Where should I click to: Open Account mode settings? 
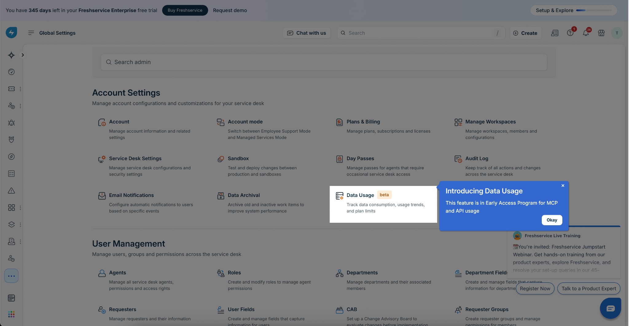coord(245,122)
